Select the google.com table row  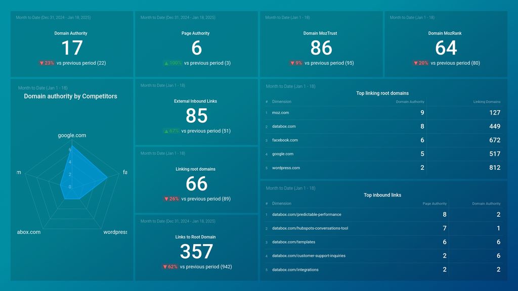(x=383, y=154)
